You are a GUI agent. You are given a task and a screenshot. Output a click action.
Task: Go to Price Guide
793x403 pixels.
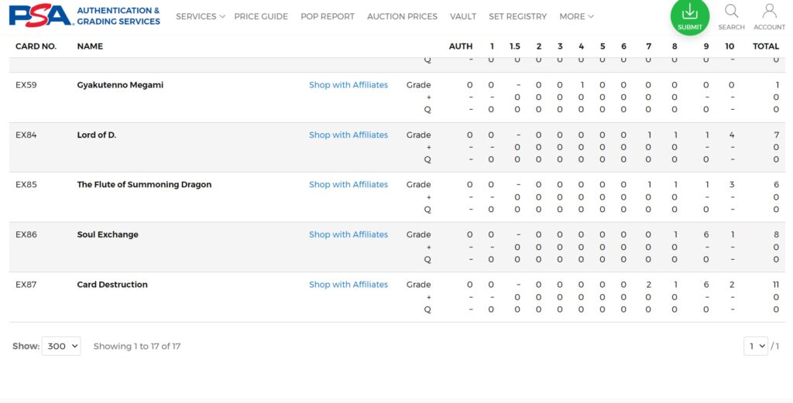point(261,16)
